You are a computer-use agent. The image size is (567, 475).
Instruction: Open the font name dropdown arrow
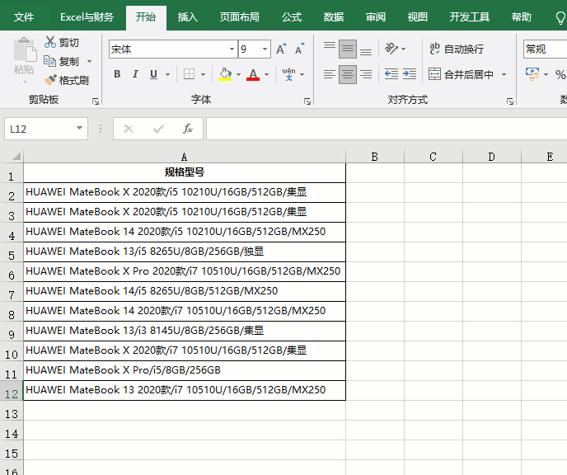(232, 49)
